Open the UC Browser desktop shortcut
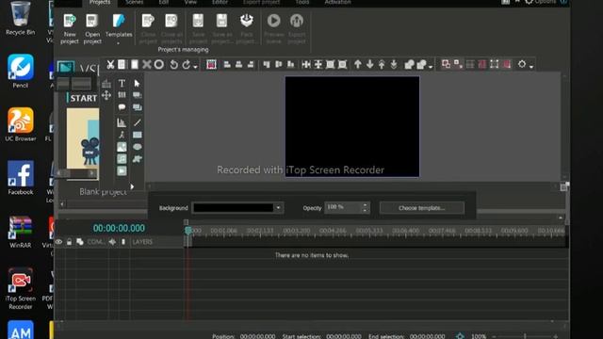The image size is (603, 339). (x=21, y=125)
